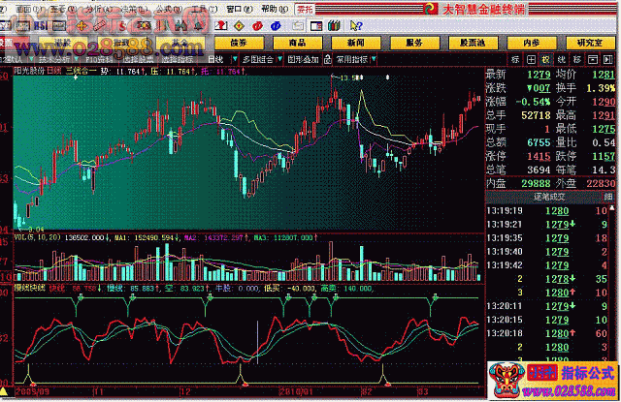Screen dimensions: 621x402
Task: Open the 帮助 menu
Action: tap(273, 9)
